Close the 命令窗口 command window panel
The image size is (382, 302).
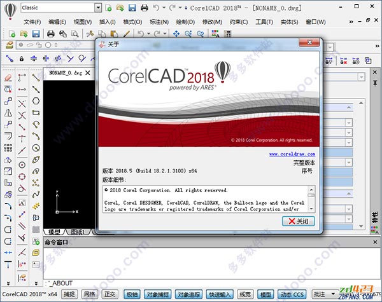pos(375,242)
